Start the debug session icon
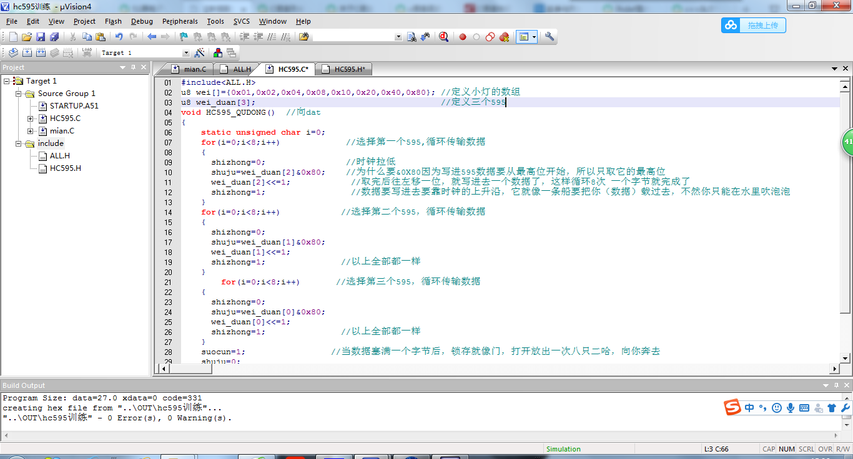Viewport: 853px width, 459px height. click(443, 37)
